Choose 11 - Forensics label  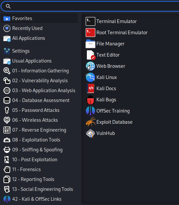[x=26, y=169]
